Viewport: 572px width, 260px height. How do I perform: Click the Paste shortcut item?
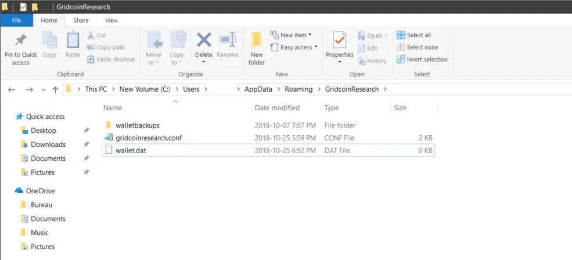pos(111,59)
